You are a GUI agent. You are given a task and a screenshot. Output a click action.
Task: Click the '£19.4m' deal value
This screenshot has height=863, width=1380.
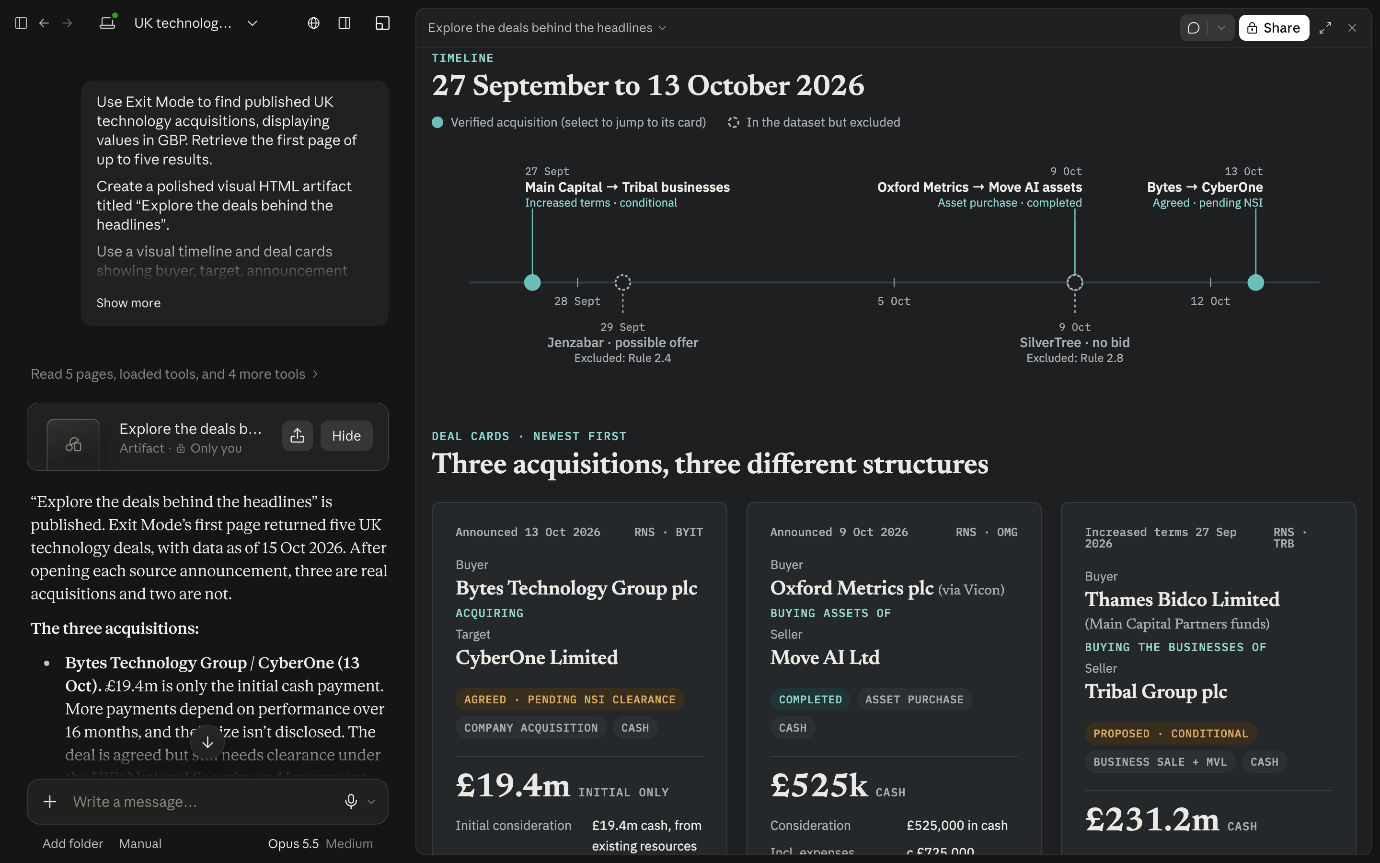click(513, 785)
